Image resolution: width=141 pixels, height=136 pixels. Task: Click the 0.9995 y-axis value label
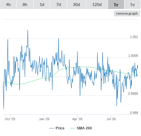pyautogui.click(x=133, y=94)
